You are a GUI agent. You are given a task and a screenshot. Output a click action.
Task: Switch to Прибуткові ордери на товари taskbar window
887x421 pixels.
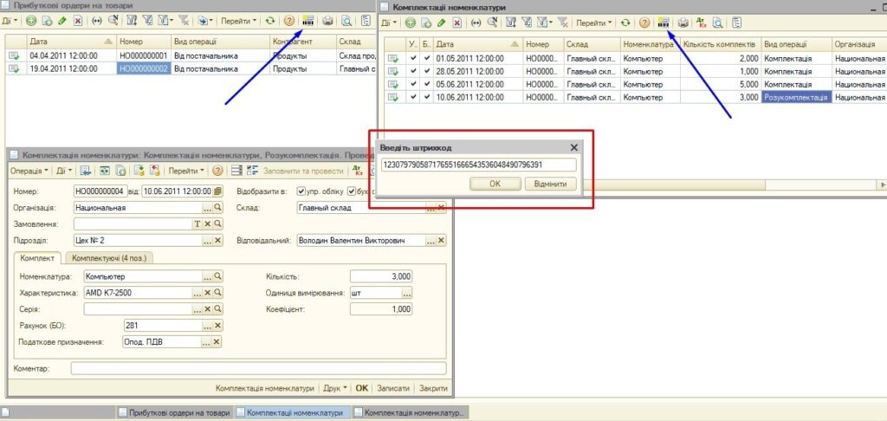176,413
